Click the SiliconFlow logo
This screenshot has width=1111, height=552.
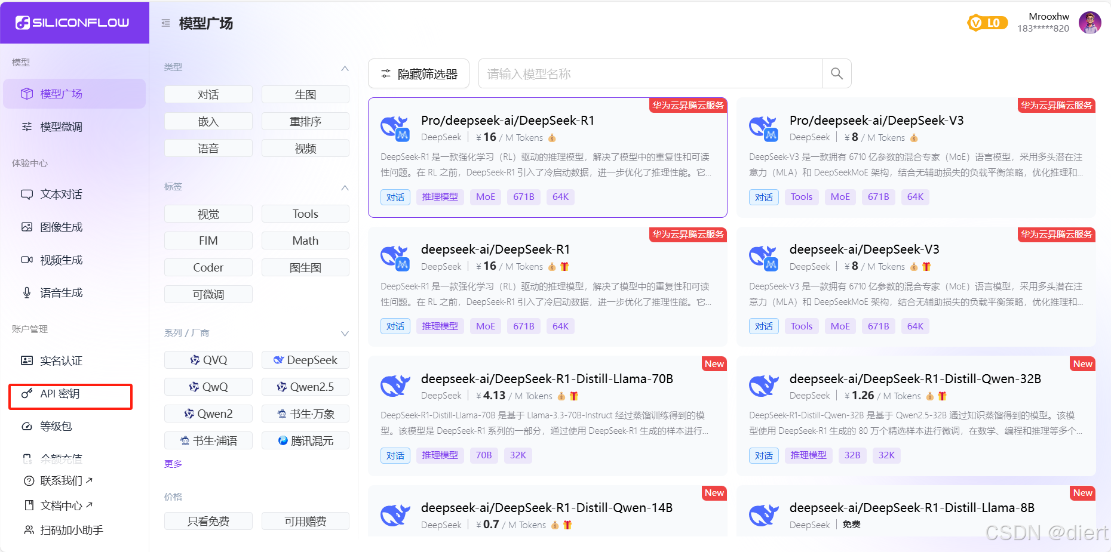click(x=72, y=23)
